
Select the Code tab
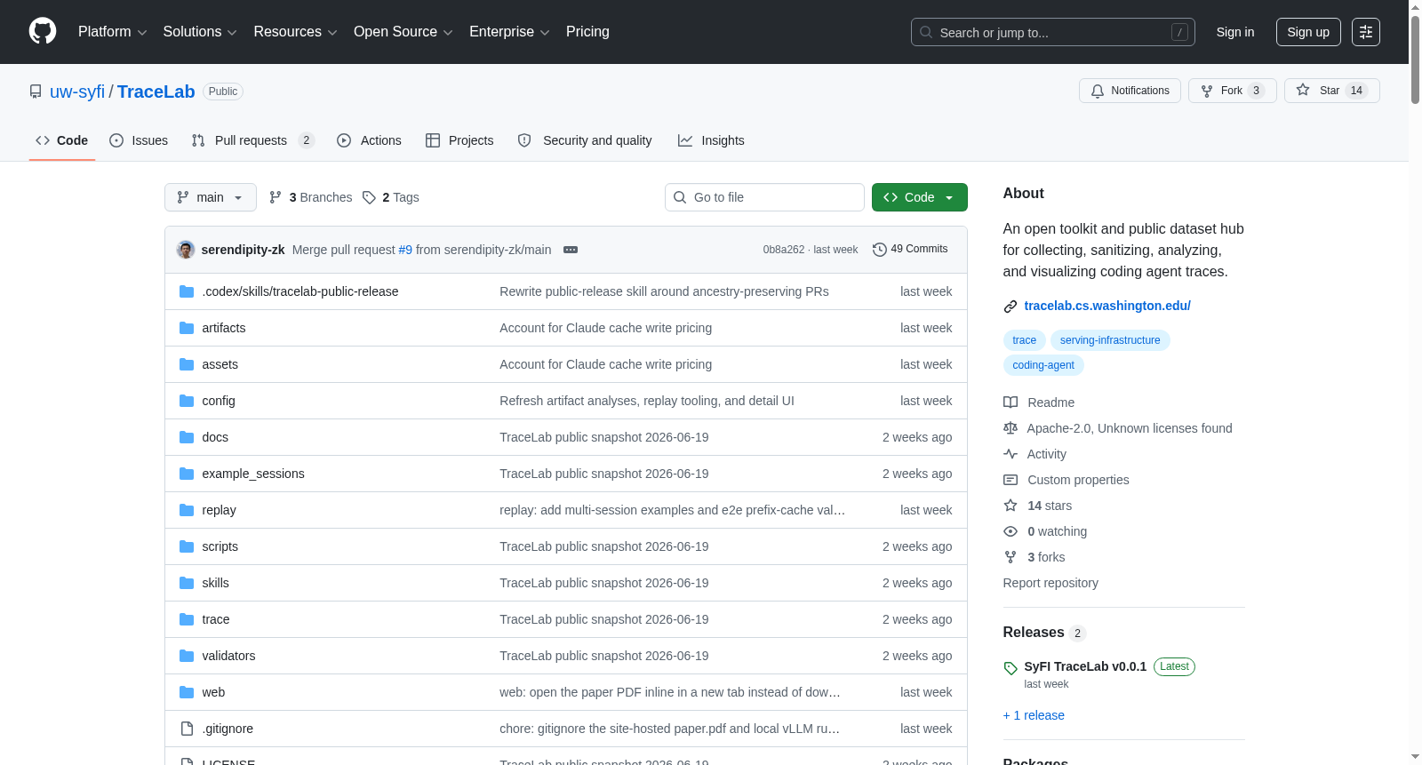click(62, 140)
